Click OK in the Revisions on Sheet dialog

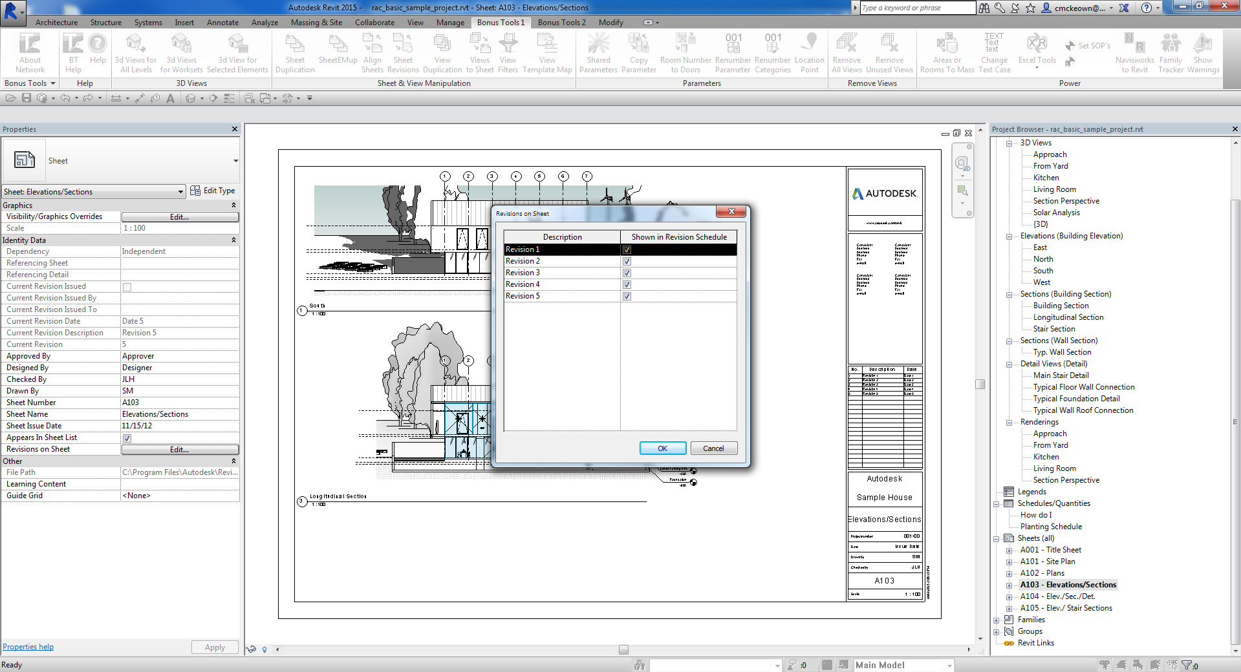click(662, 448)
